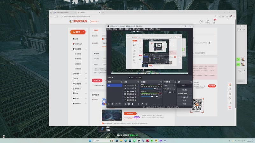Move scene down with Scenes dock arrow
The width and height of the screenshot is (255, 143).
pos(120,104)
